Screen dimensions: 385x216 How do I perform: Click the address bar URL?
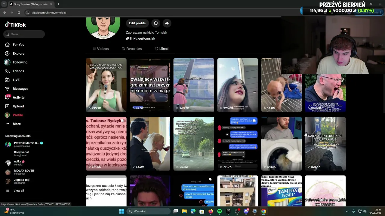49,13
